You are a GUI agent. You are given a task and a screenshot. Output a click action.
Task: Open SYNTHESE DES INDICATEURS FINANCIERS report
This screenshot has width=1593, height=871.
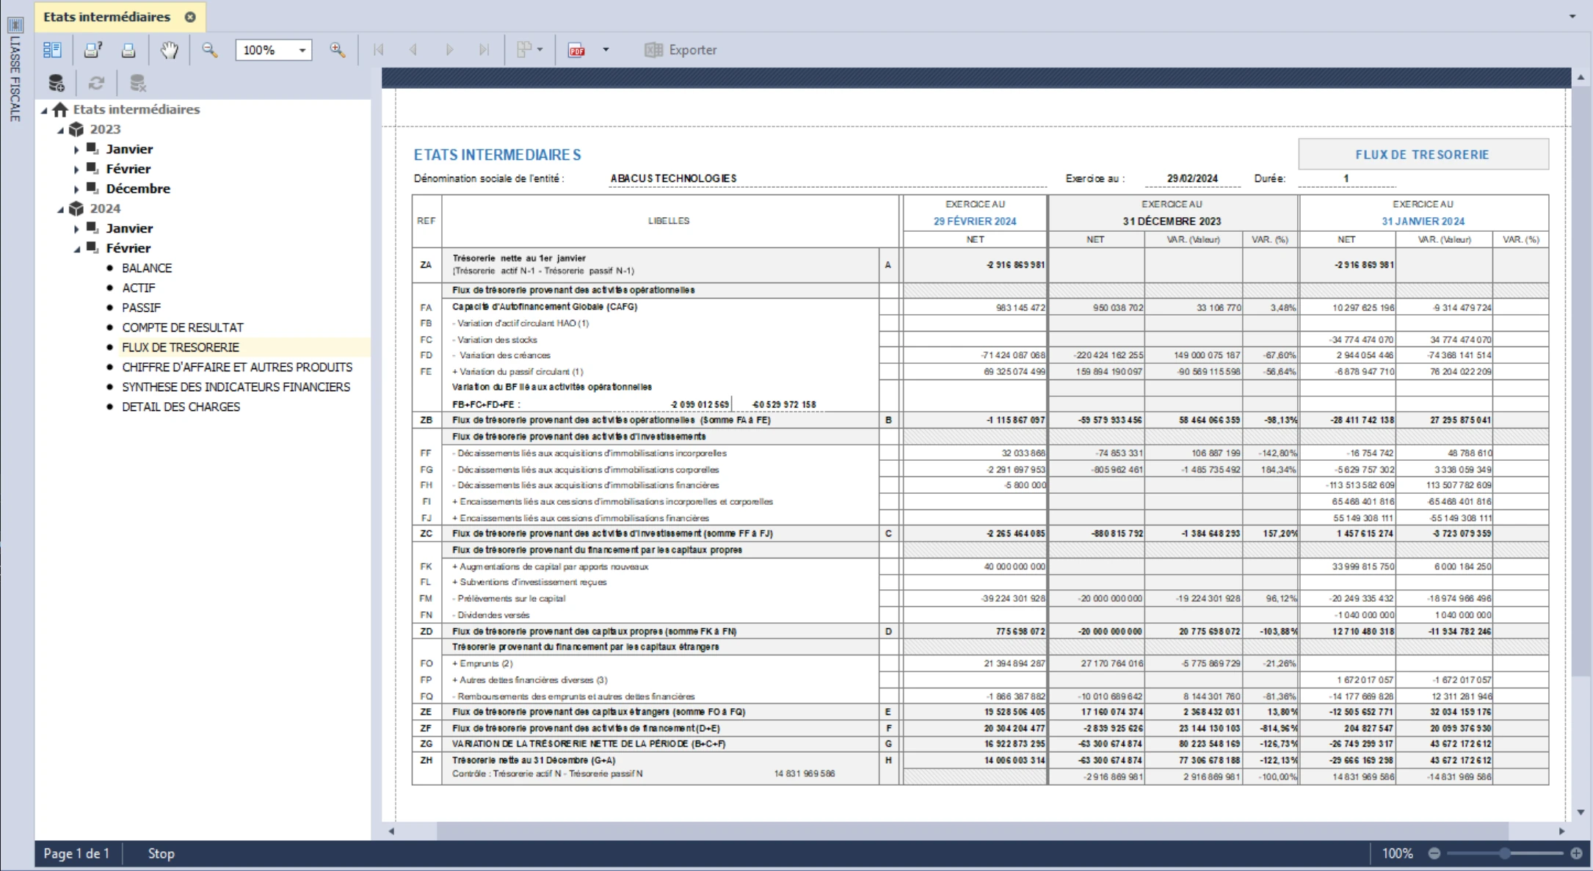click(236, 387)
